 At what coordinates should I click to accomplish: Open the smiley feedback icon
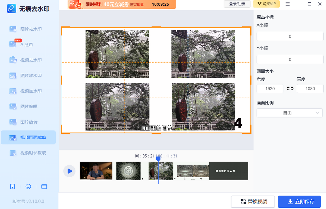(28, 187)
